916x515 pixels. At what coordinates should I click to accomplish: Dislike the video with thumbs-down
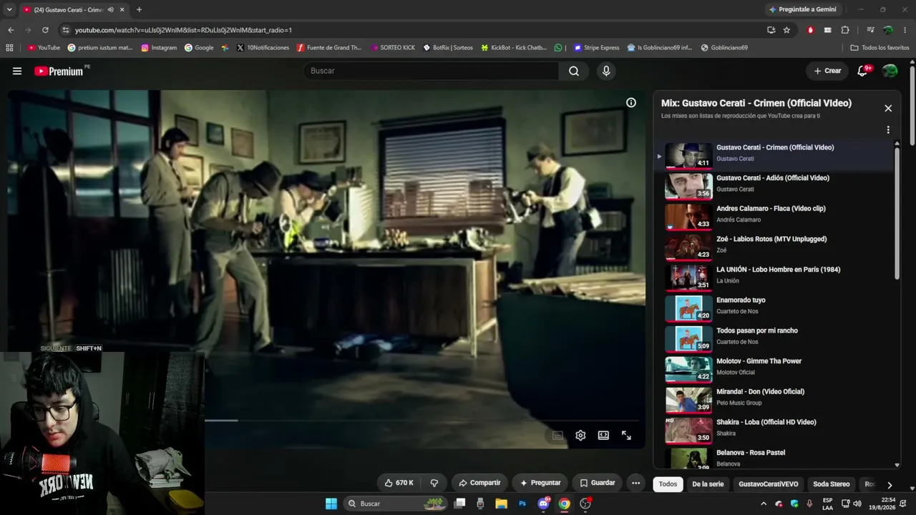pyautogui.click(x=434, y=483)
